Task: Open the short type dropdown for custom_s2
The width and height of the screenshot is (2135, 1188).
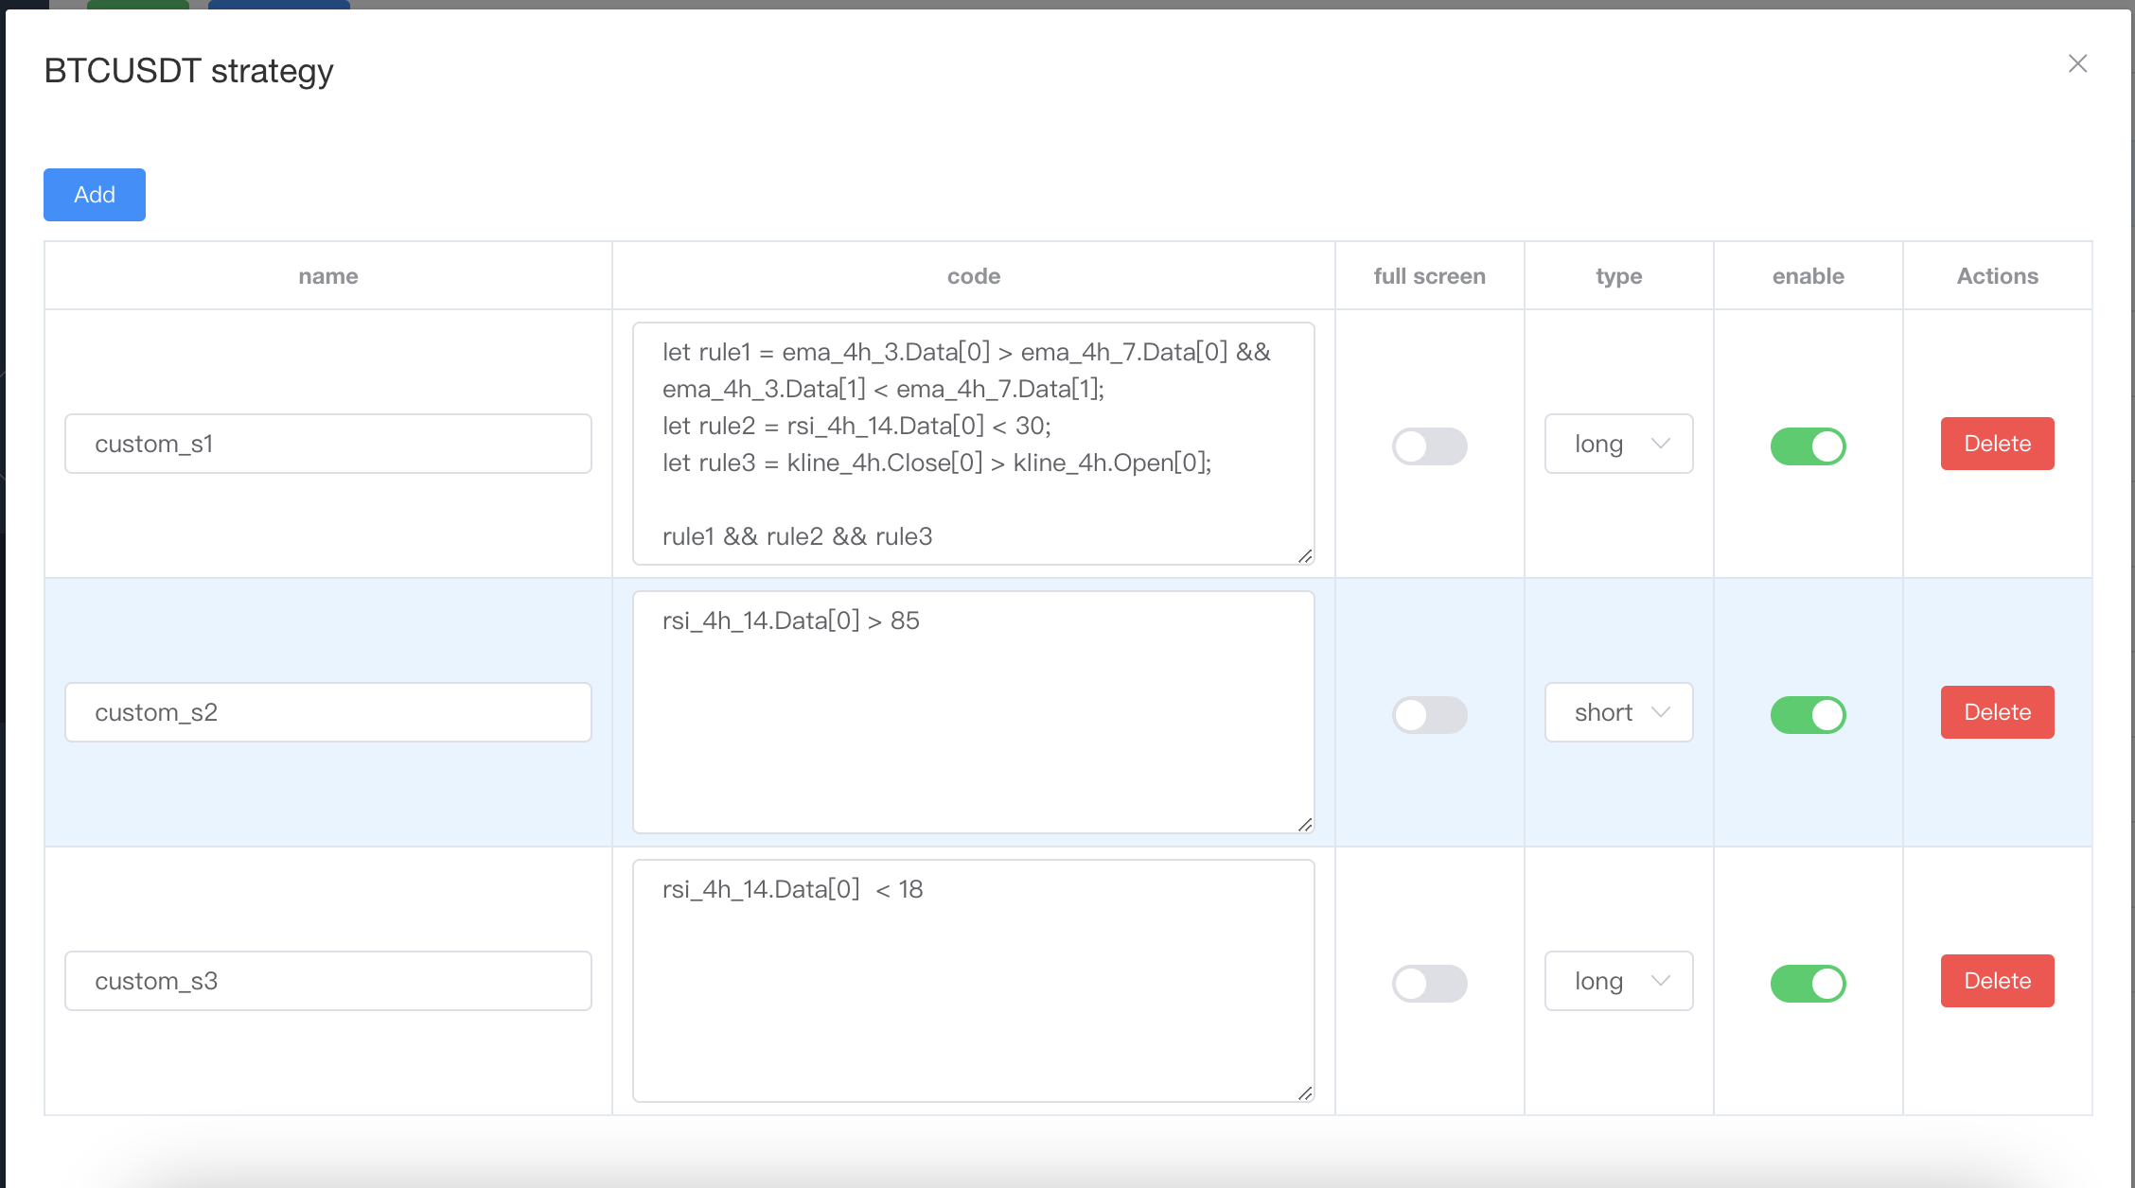Action: (x=1618, y=712)
